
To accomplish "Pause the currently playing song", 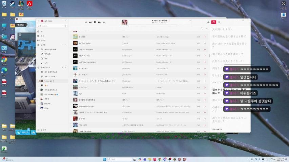I will click(95, 22).
